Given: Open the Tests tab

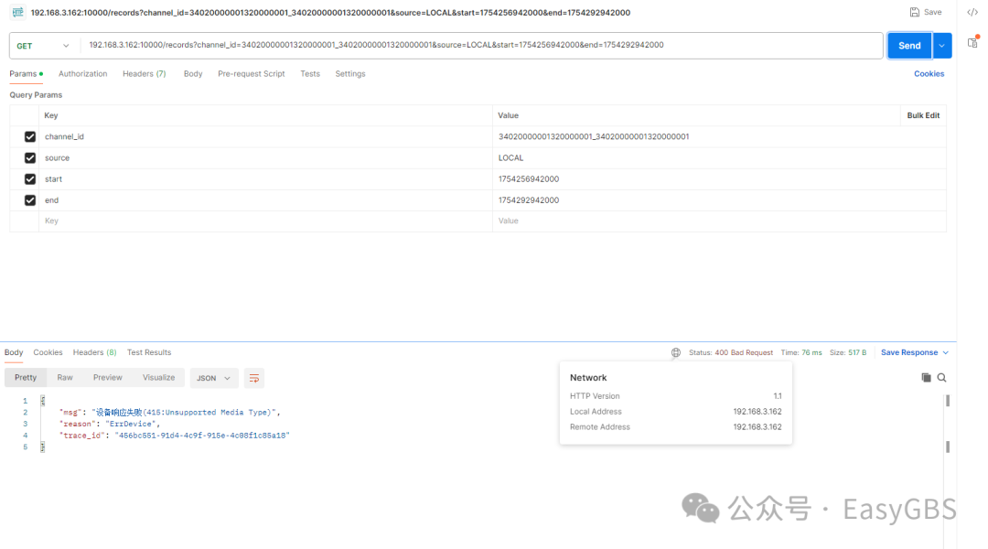Looking at the screenshot, I should [310, 74].
